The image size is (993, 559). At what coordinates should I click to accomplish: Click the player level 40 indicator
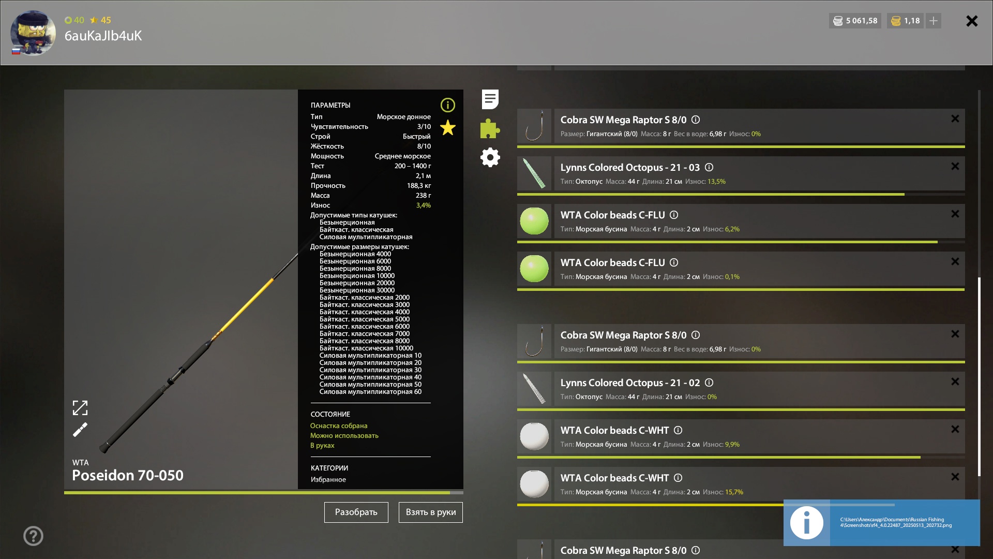(74, 20)
